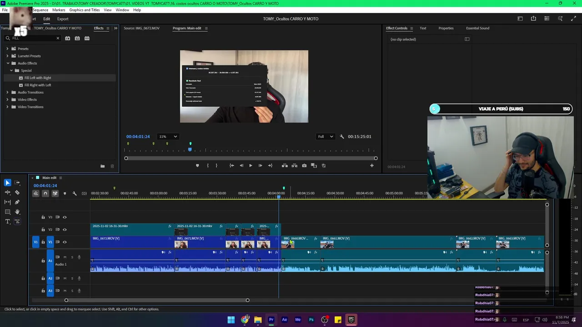Toggle snap in the timeline
The image size is (582, 327).
click(45, 193)
